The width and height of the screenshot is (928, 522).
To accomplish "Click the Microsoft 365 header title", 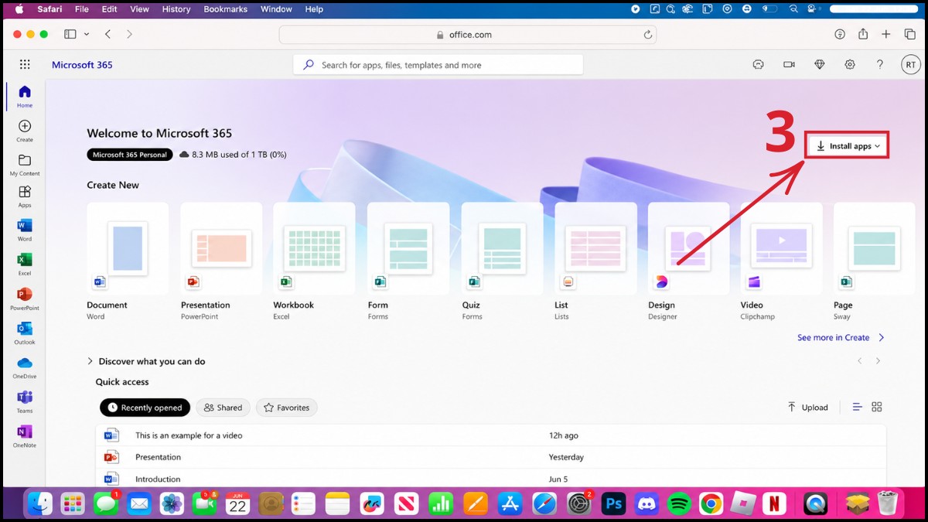I will (82, 65).
